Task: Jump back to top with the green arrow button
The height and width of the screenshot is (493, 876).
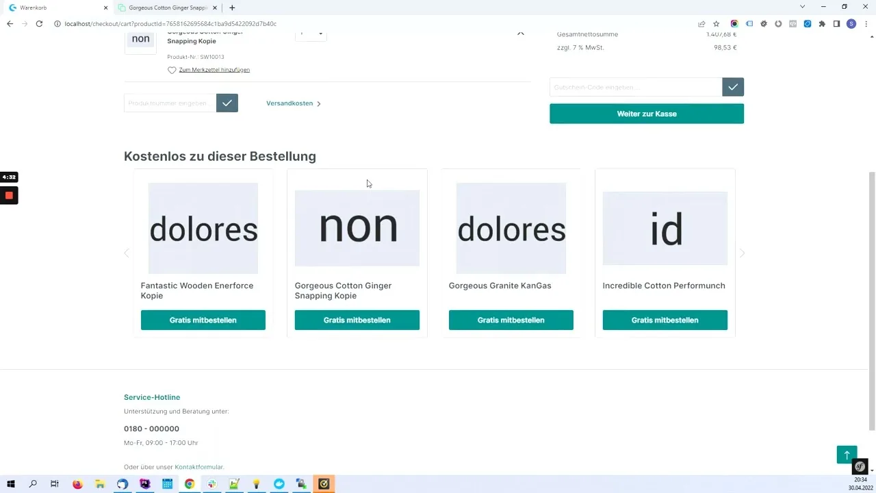Action: point(847,455)
